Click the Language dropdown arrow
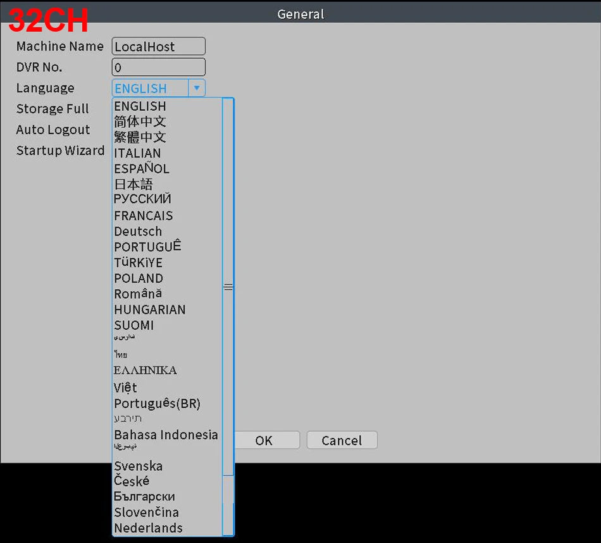601x543 pixels. tap(197, 88)
